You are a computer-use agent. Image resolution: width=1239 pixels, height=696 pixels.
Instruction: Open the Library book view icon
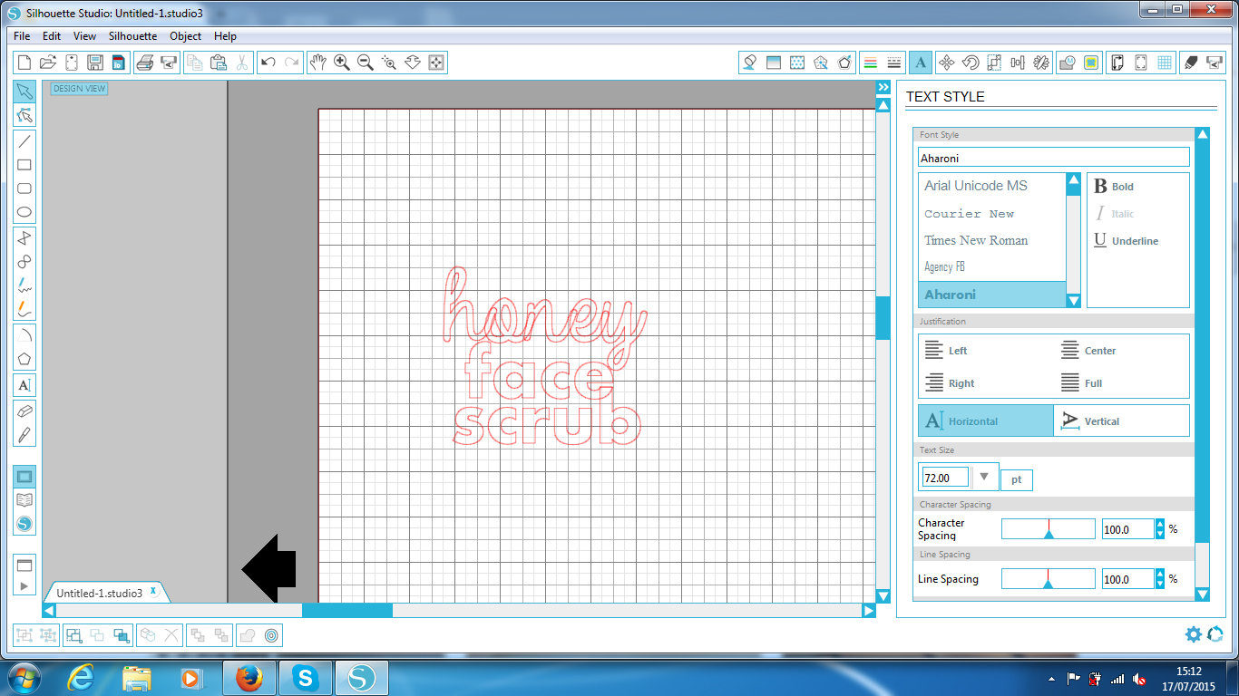pyautogui.click(x=24, y=500)
